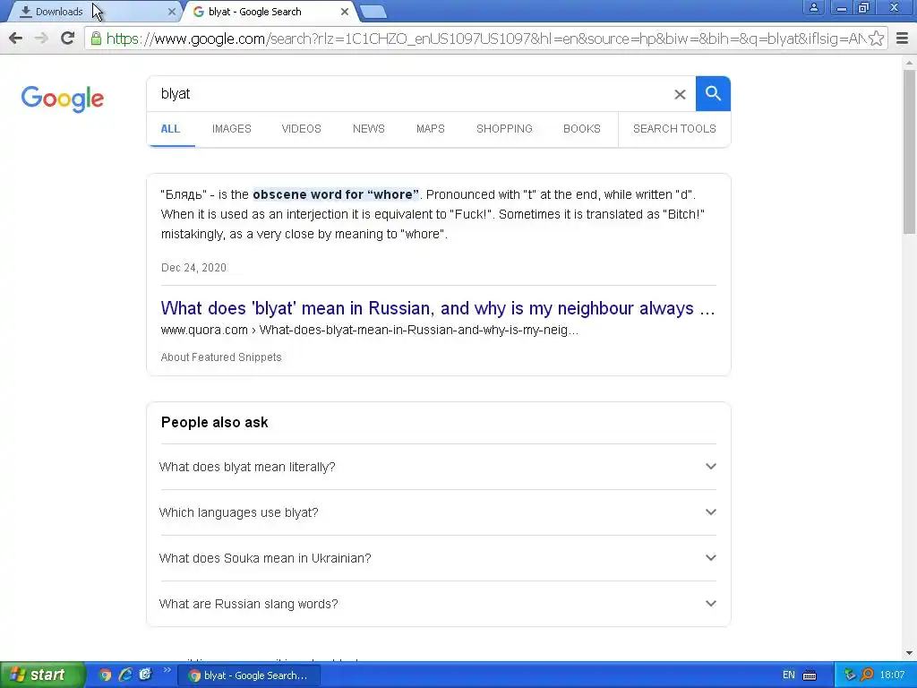The height and width of the screenshot is (688, 917).
Task: Open the MAPS results tab
Action: [431, 129]
